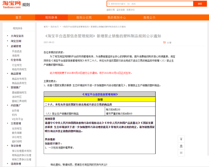
Task: Open the 淘信用 sidebar link
Action: click(x=16, y=55)
